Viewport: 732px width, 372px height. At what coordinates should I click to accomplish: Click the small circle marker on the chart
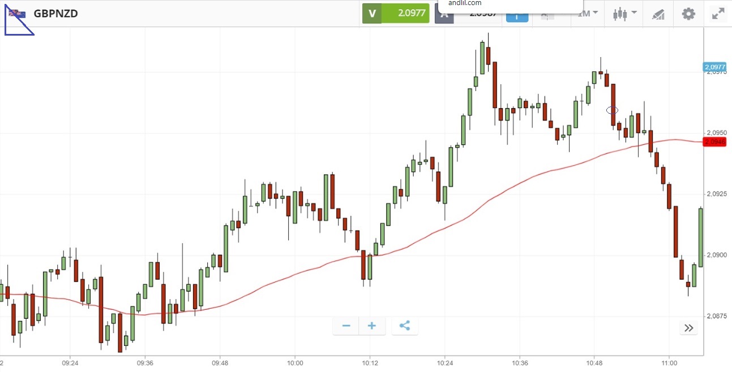[612, 110]
